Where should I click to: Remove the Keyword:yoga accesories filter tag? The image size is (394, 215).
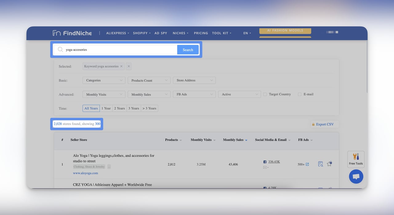coord(121,66)
